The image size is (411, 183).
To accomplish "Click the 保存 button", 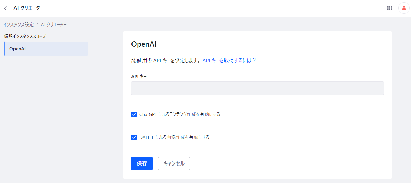I will pyautogui.click(x=142, y=163).
